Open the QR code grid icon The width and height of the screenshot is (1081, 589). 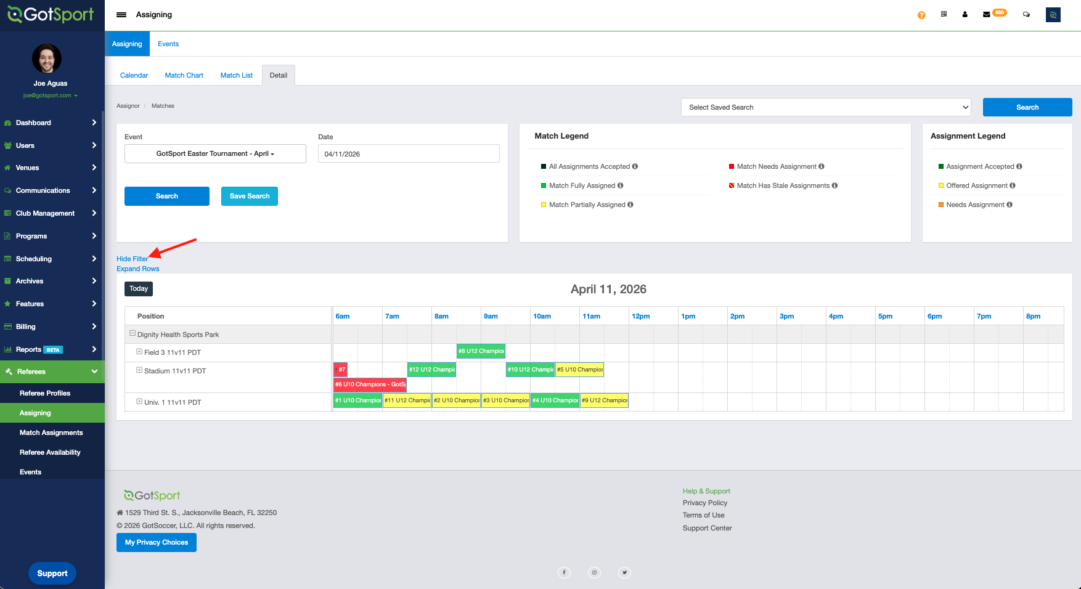944,14
